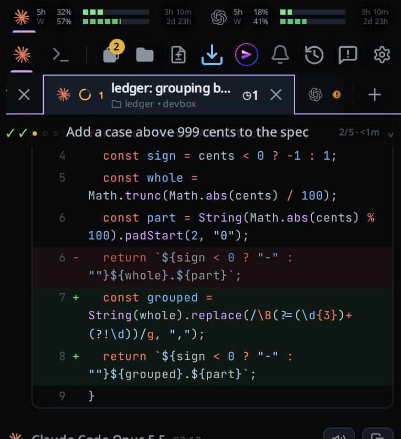Click the blue download icon
The image size is (401, 439).
pyautogui.click(x=212, y=55)
